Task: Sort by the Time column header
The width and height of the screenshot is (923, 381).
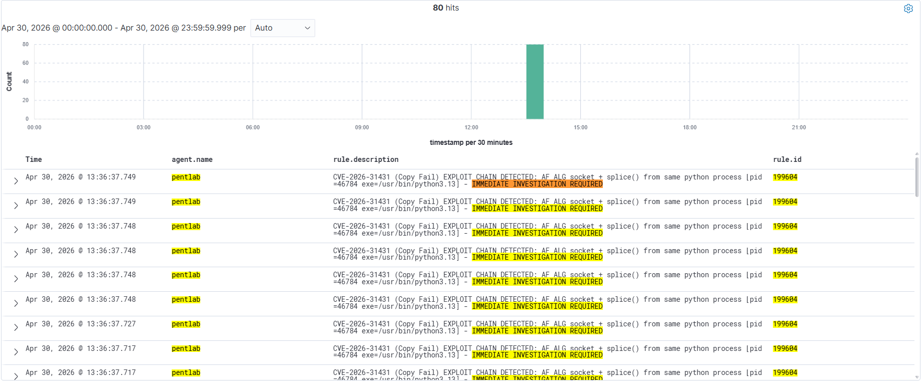Action: [x=34, y=159]
